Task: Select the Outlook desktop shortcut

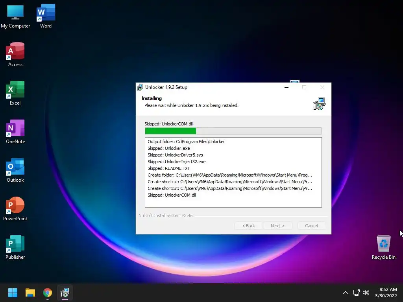Action: (15, 170)
